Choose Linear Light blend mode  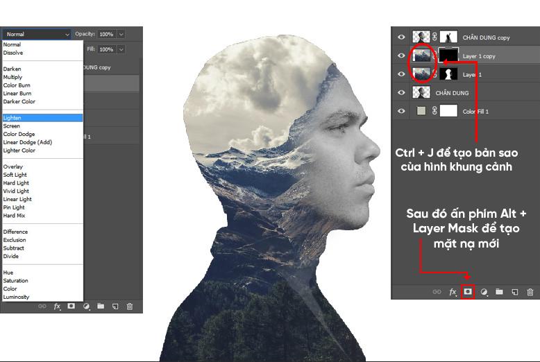coord(42,199)
